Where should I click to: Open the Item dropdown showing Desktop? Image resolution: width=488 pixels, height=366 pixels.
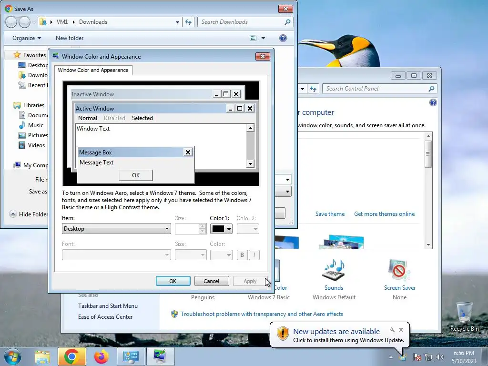point(116,229)
